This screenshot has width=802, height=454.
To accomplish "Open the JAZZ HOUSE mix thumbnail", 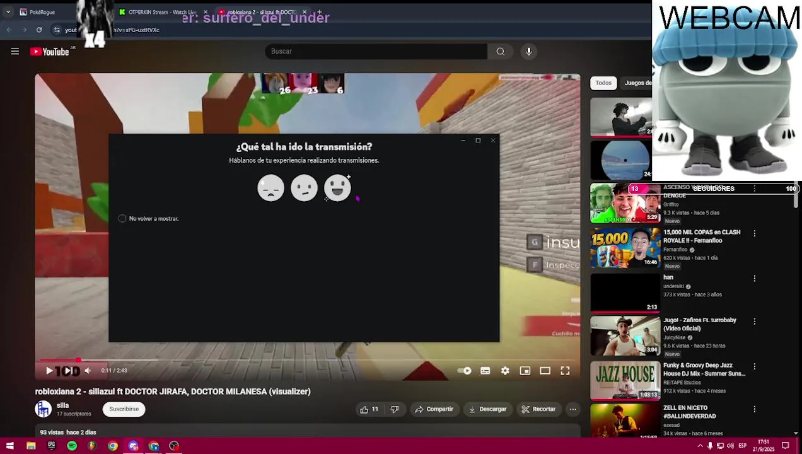I will pos(625,381).
